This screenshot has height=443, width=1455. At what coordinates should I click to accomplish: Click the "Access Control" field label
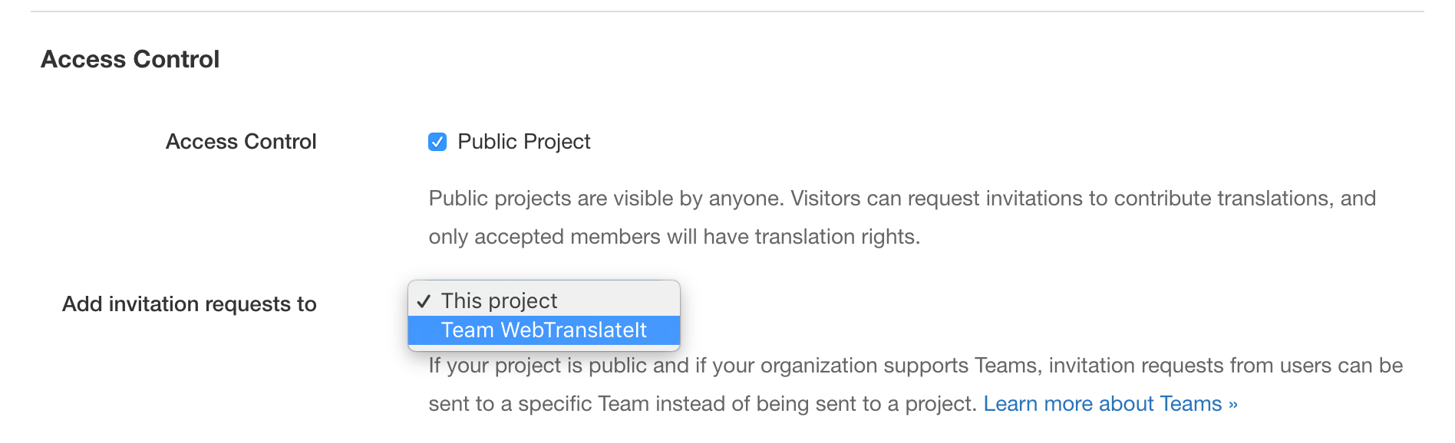pos(241,142)
